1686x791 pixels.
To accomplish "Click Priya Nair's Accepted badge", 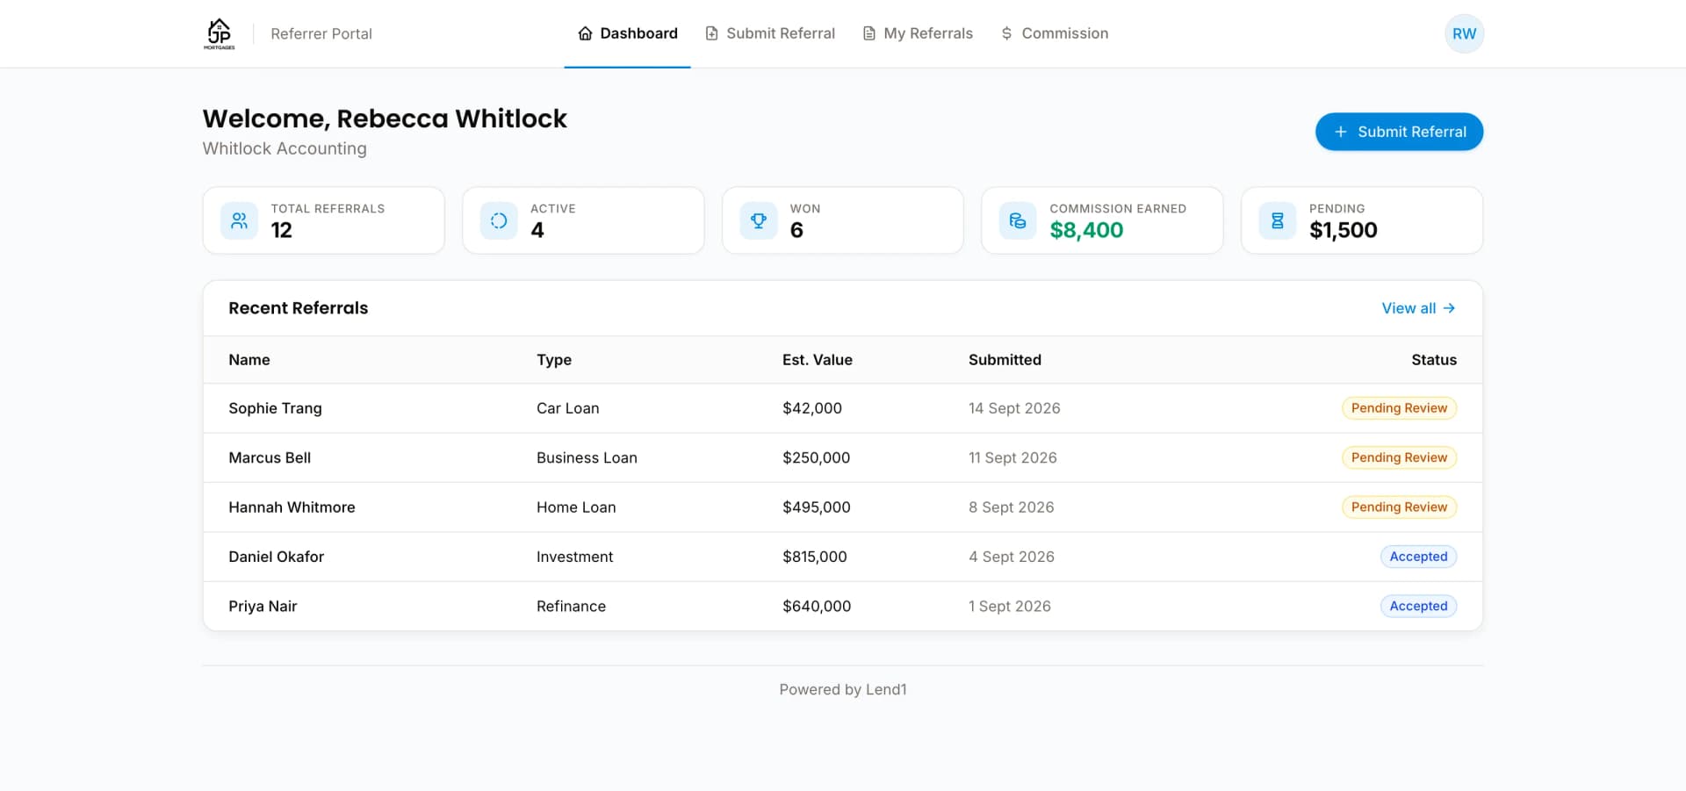I will (x=1418, y=606).
